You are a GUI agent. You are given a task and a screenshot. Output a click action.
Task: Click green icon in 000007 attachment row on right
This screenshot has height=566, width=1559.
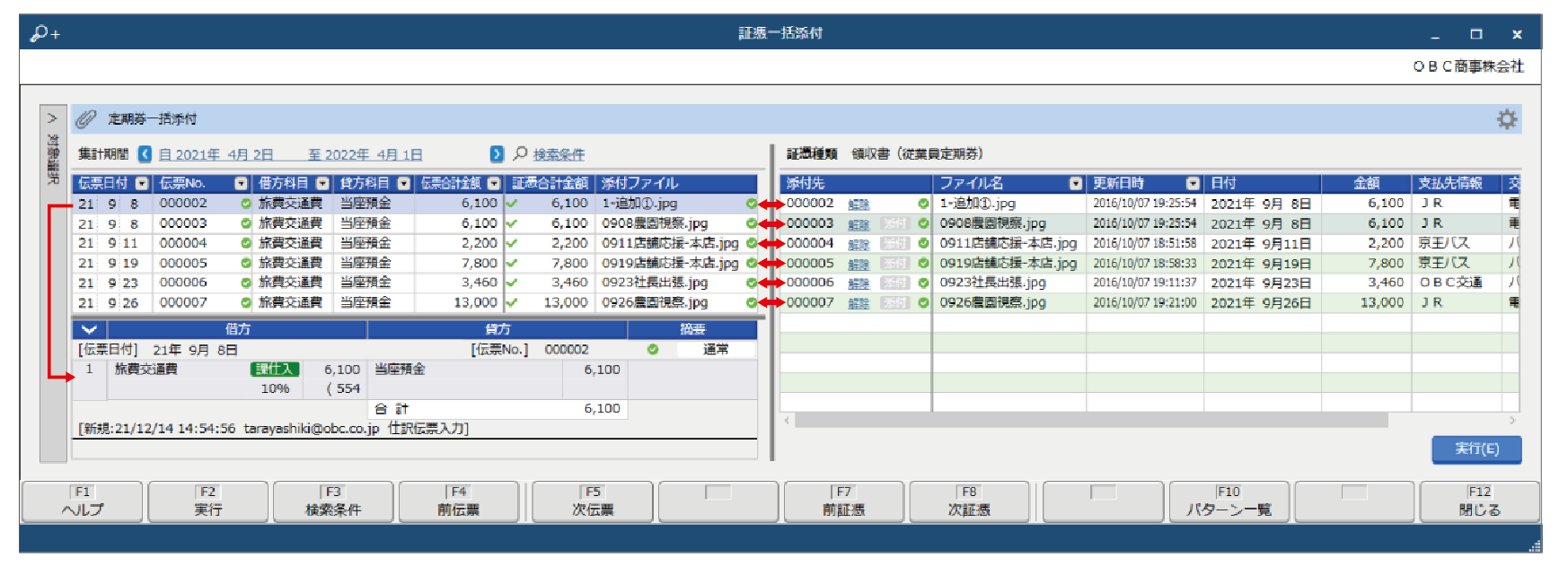coord(923,302)
